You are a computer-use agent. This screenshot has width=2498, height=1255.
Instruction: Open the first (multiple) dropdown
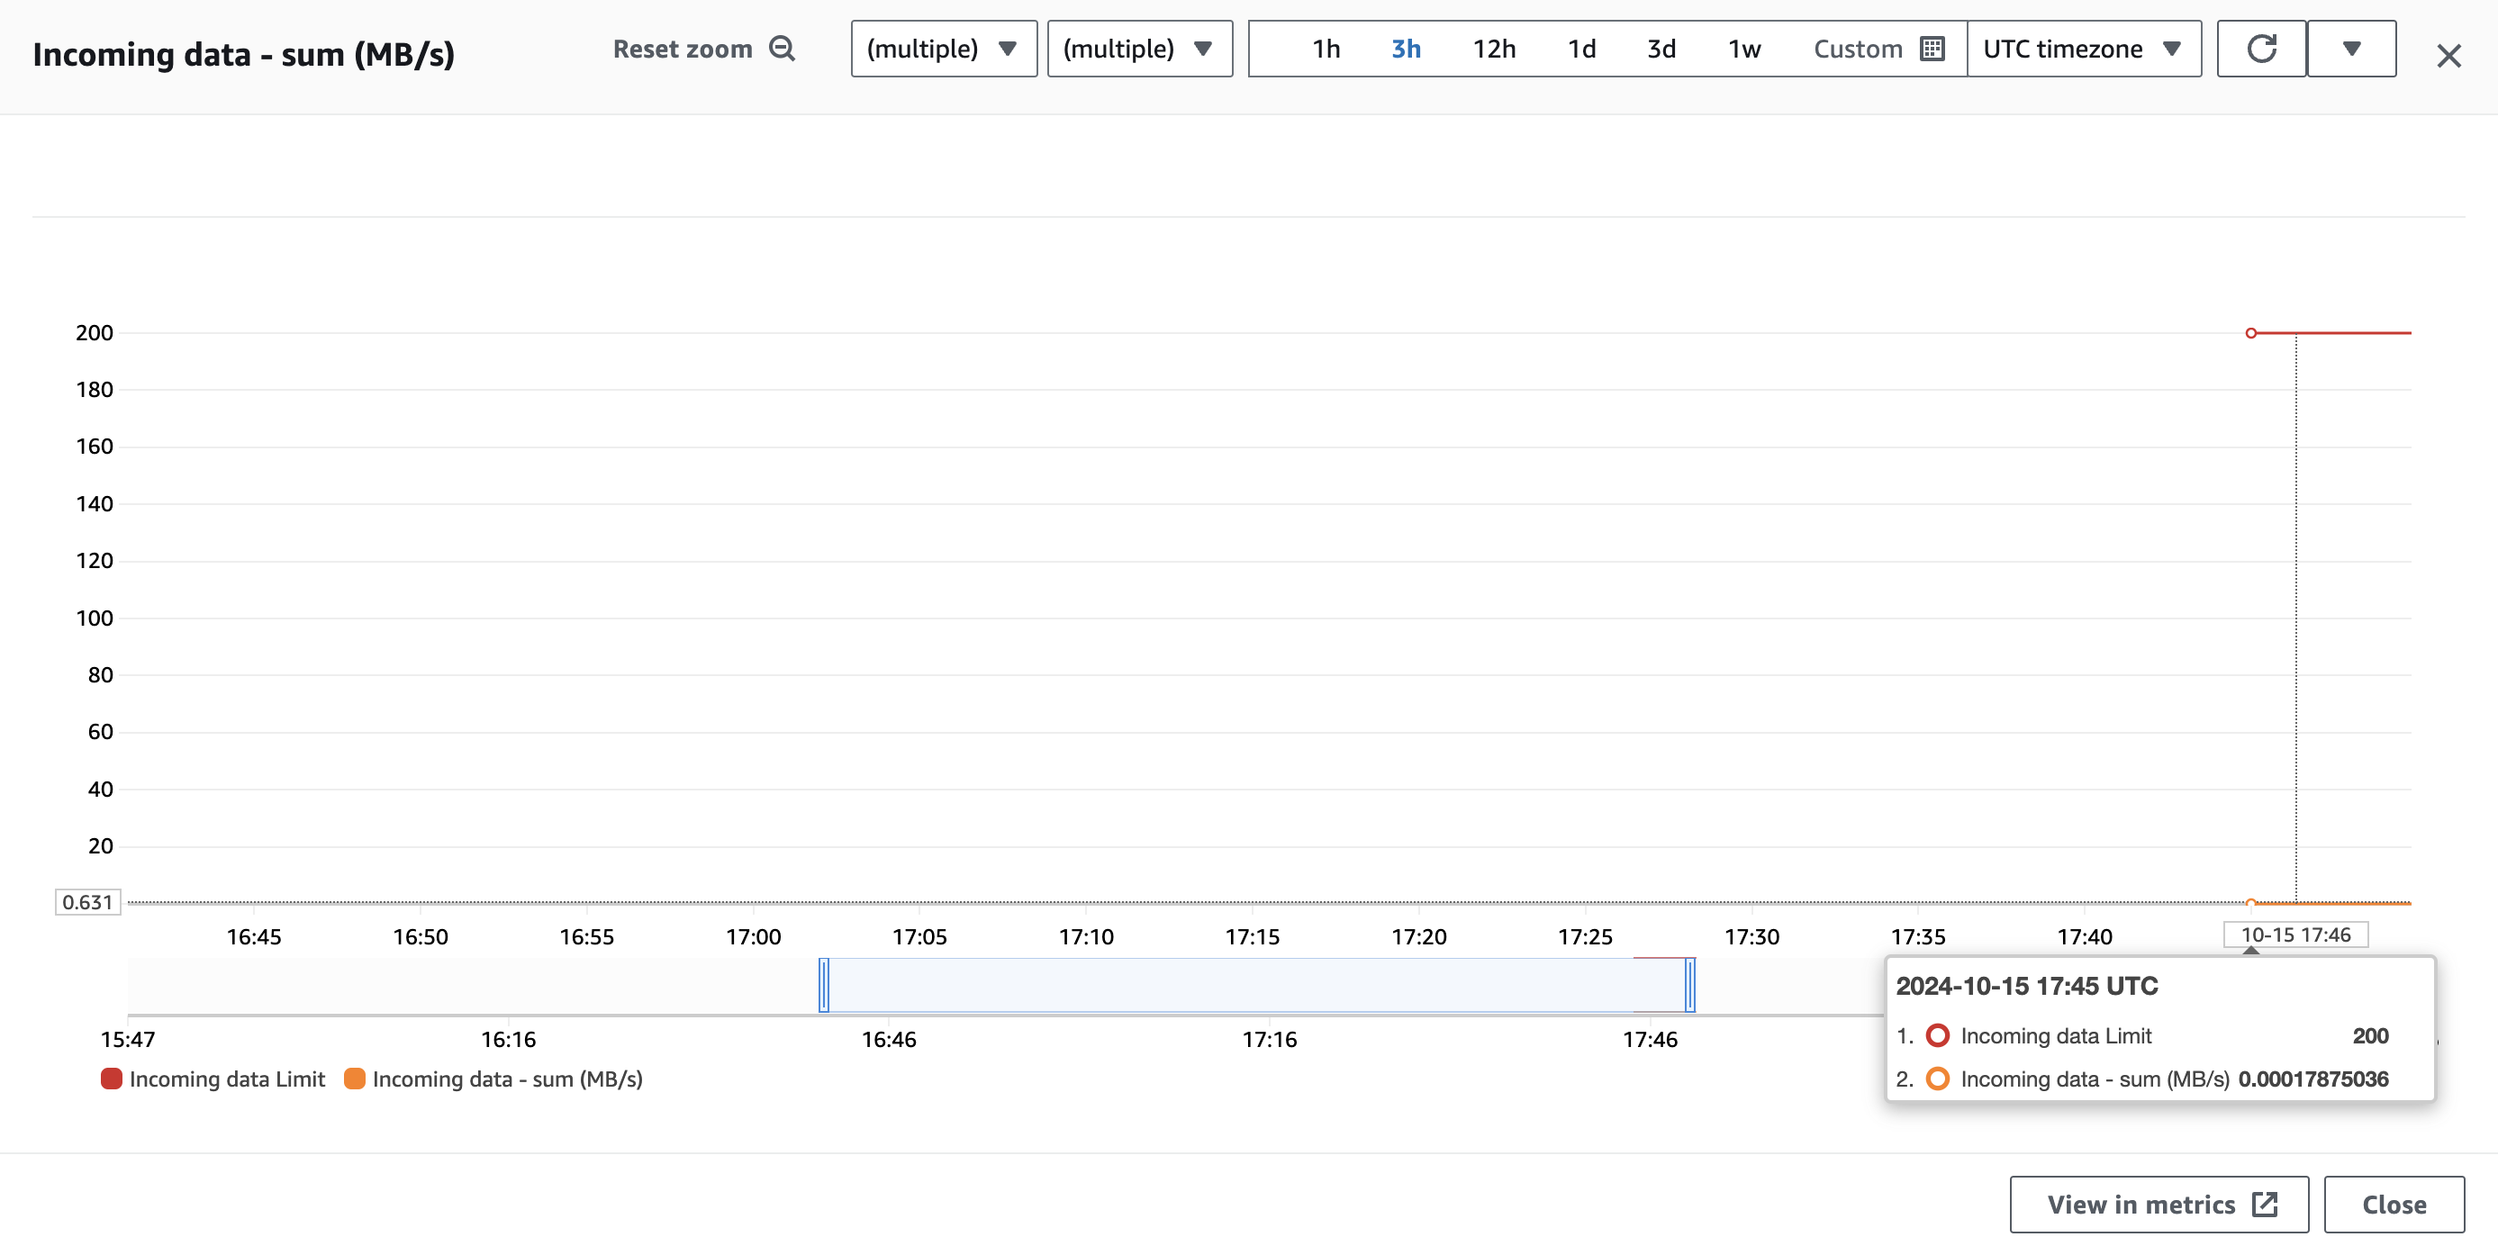(x=942, y=49)
